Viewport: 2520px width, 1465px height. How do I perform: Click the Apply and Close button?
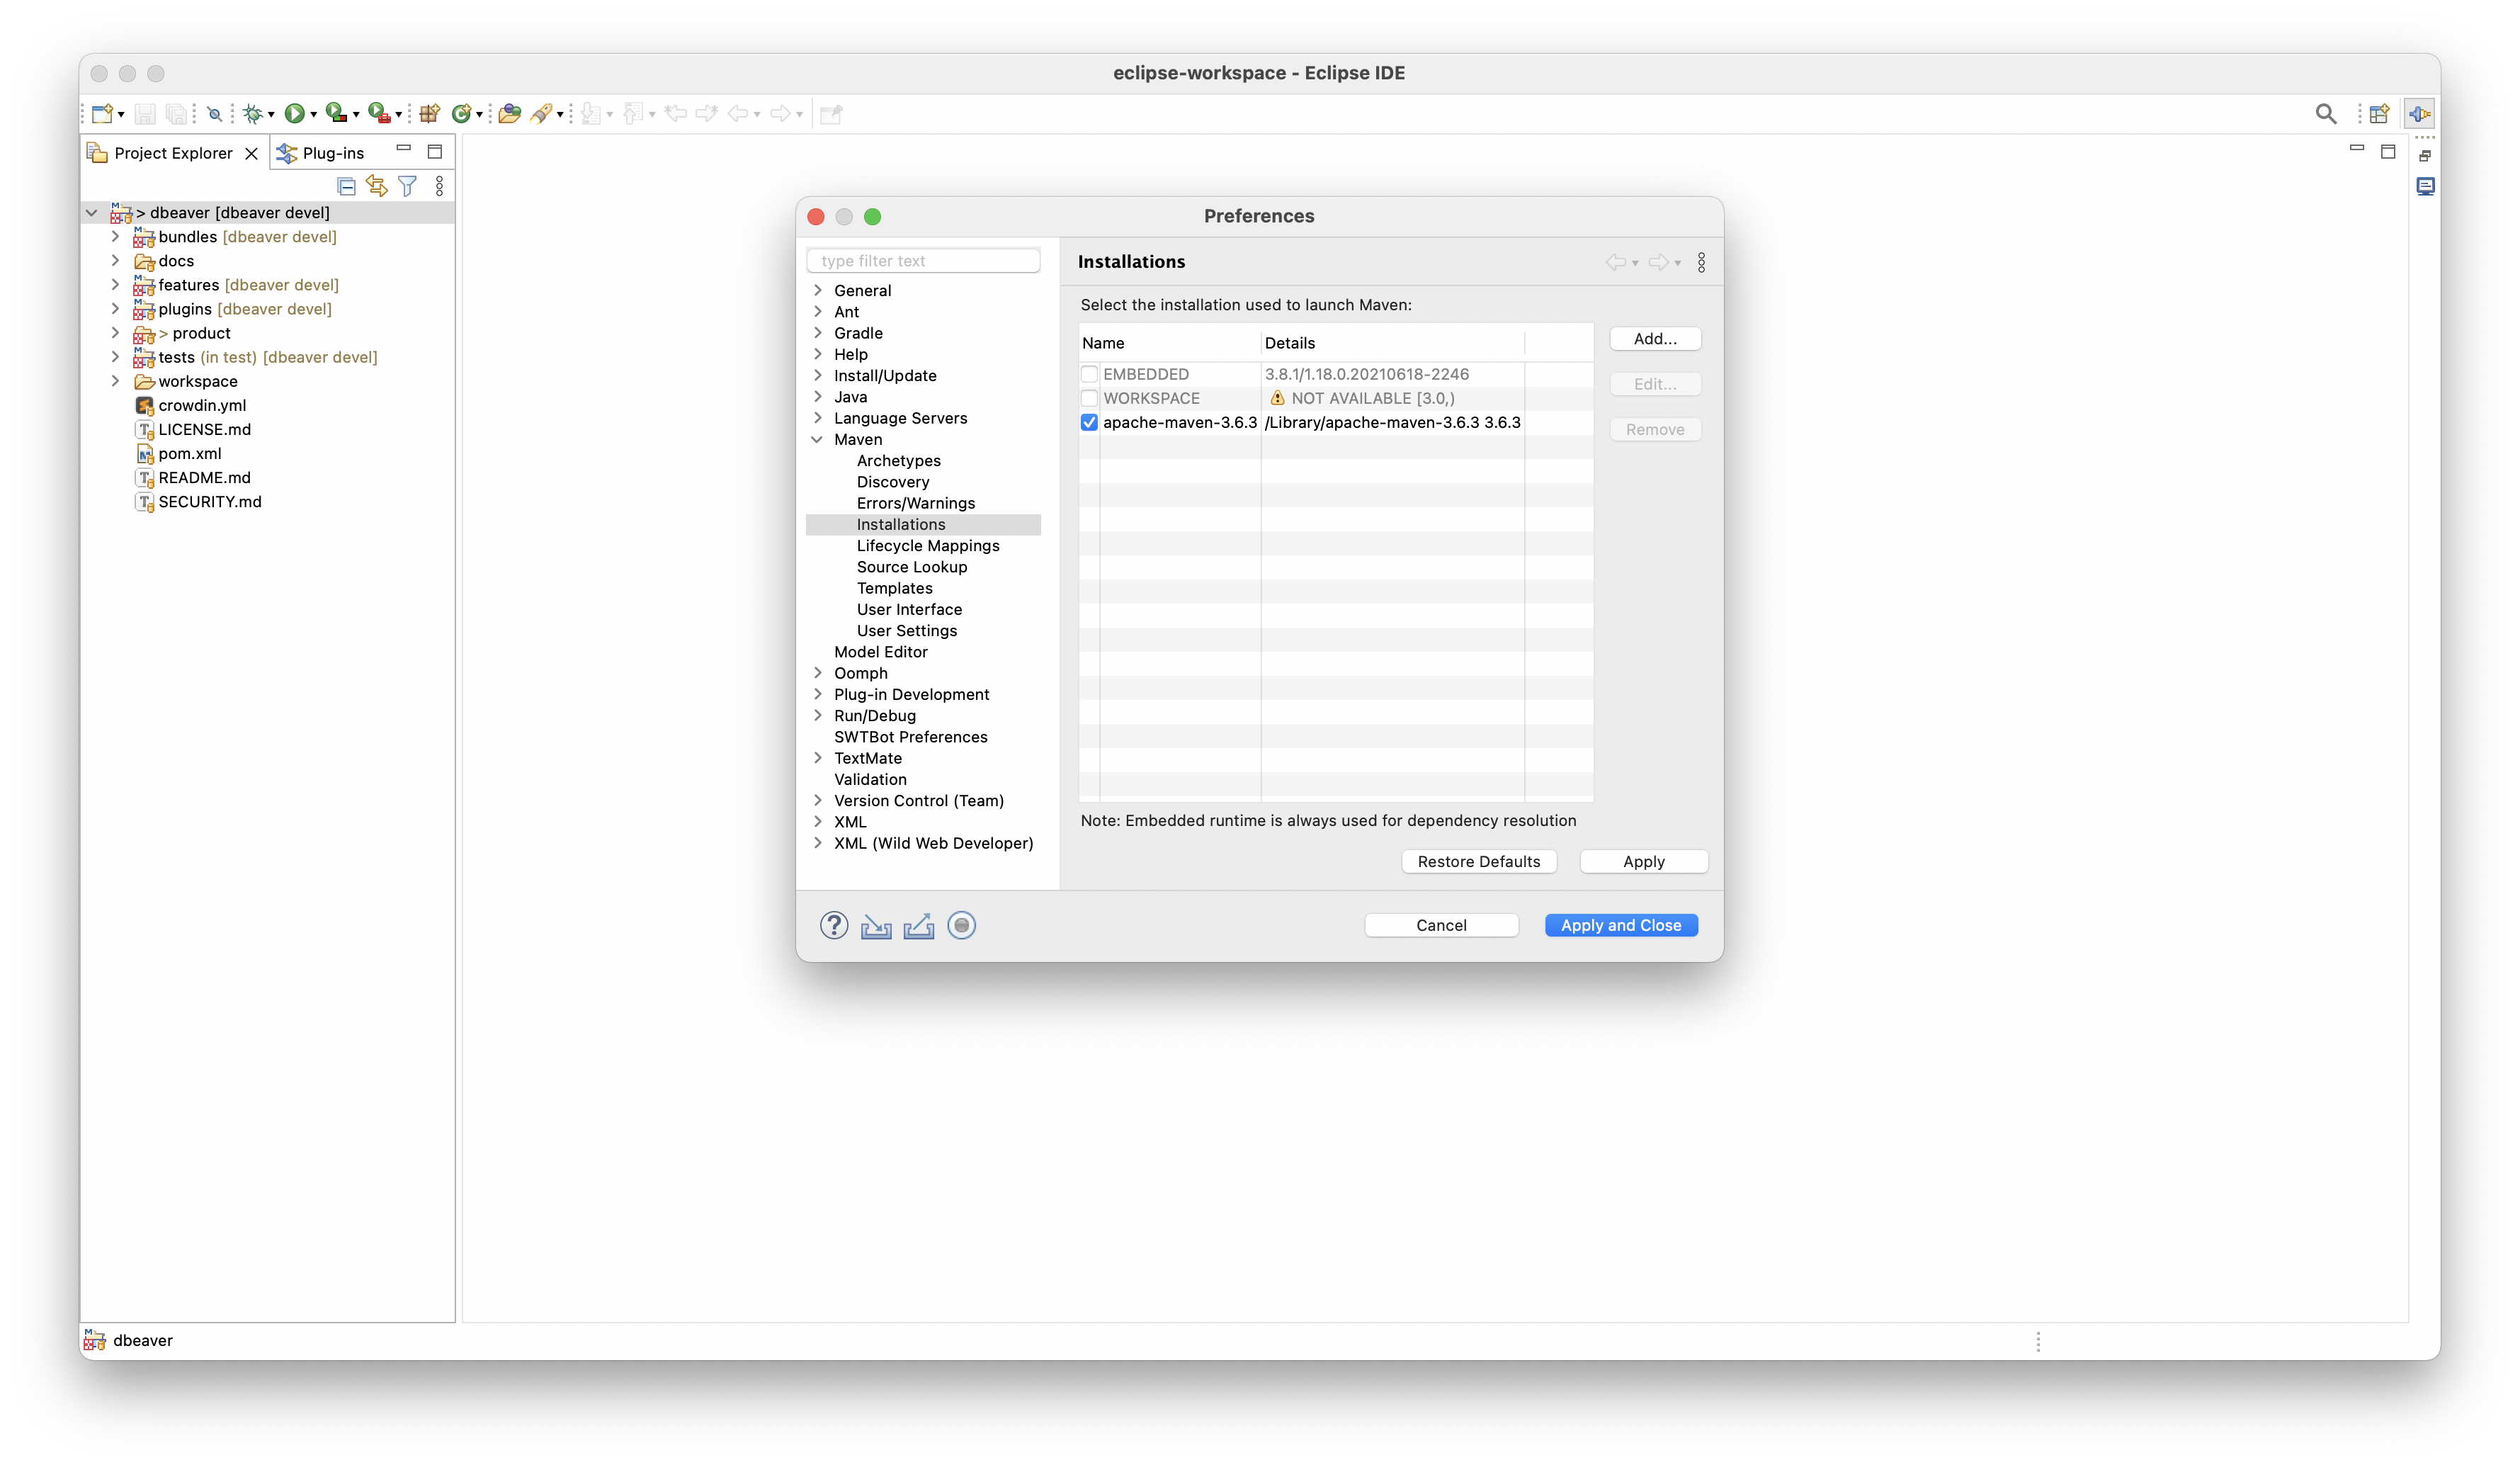click(x=1621, y=926)
